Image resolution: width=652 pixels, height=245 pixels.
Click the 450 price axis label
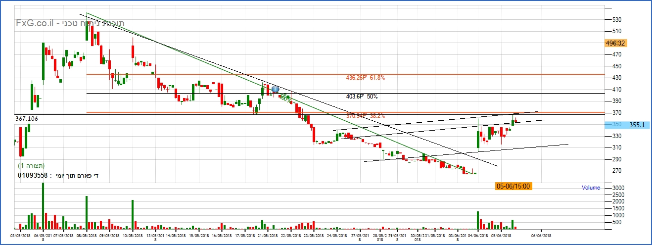[617, 66]
